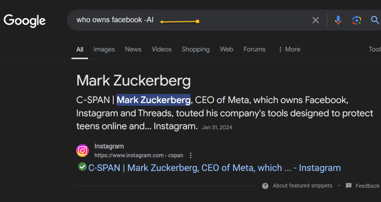Open Google Lens image search
The image size is (381, 202).
357,20
